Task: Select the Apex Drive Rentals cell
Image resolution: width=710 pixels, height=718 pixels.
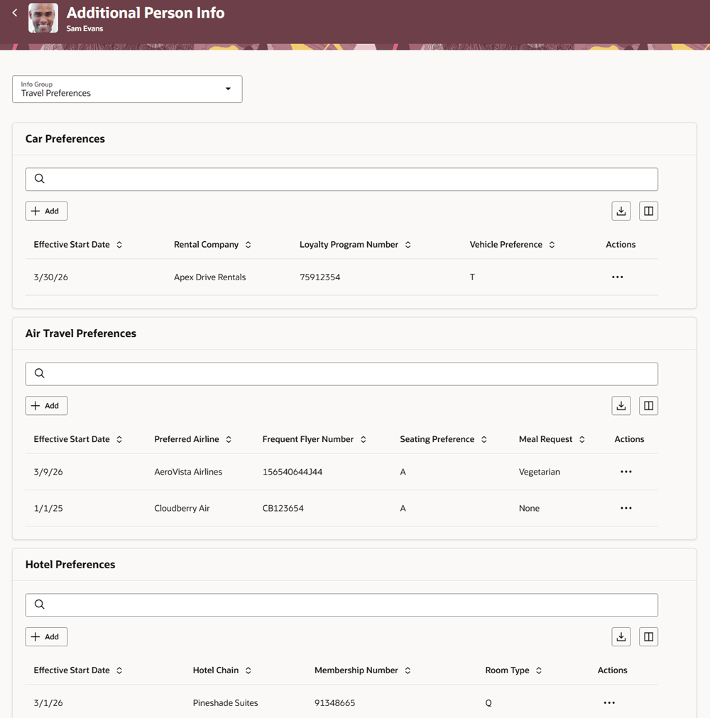Action: [x=210, y=277]
